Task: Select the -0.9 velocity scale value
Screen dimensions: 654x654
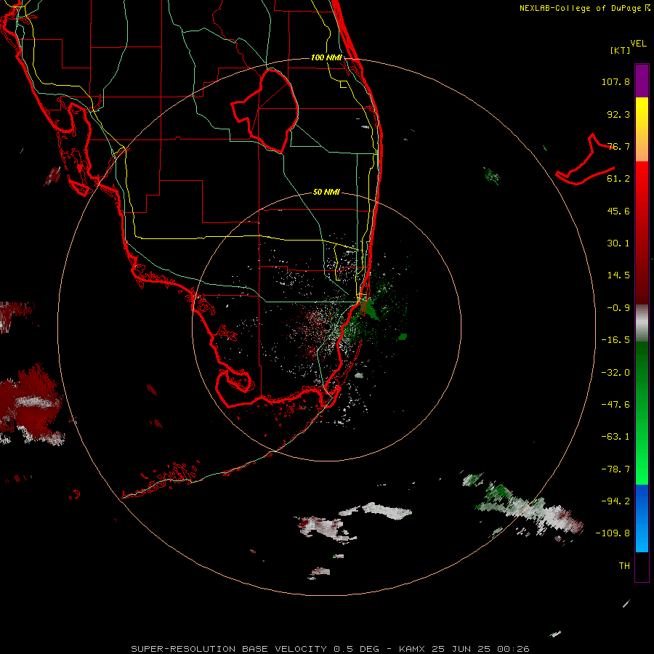Action: (x=618, y=308)
